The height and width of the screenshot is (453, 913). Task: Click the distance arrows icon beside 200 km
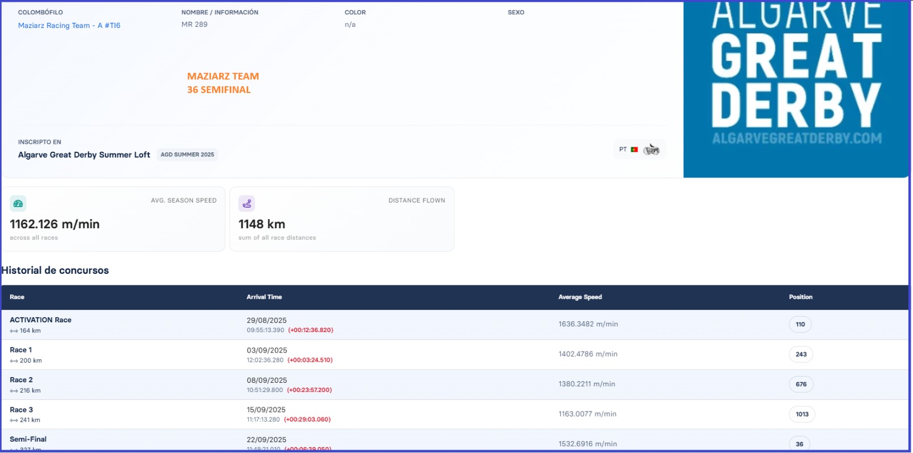point(14,361)
